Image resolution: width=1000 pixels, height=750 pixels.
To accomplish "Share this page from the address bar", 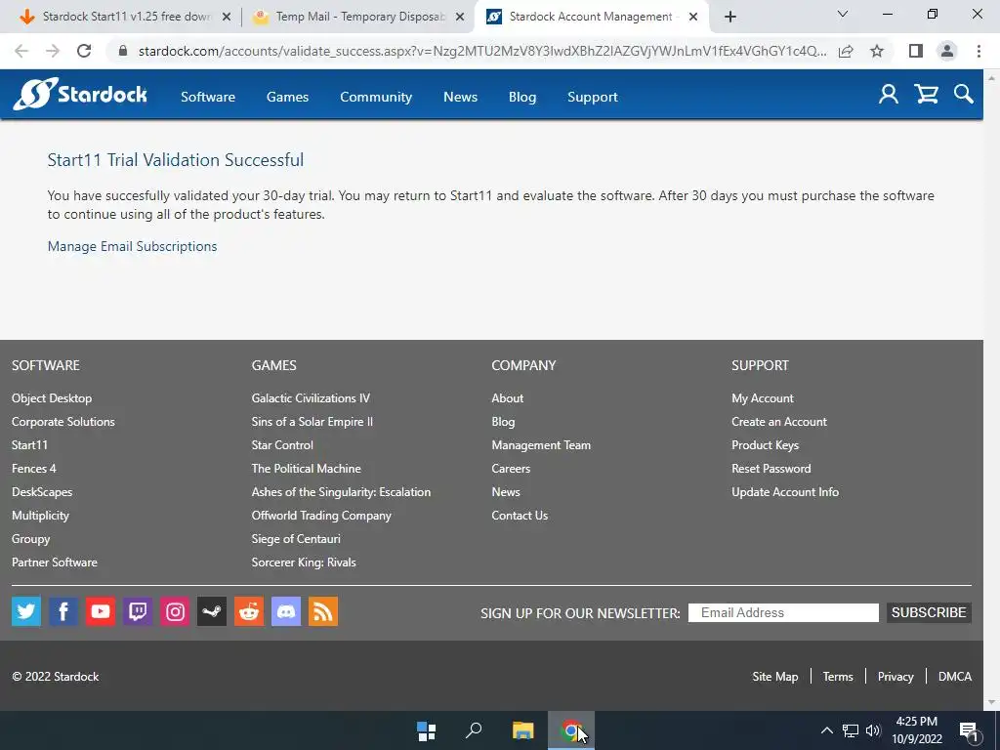I will (x=846, y=51).
